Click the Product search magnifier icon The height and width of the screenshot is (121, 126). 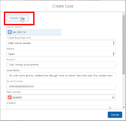(110, 108)
